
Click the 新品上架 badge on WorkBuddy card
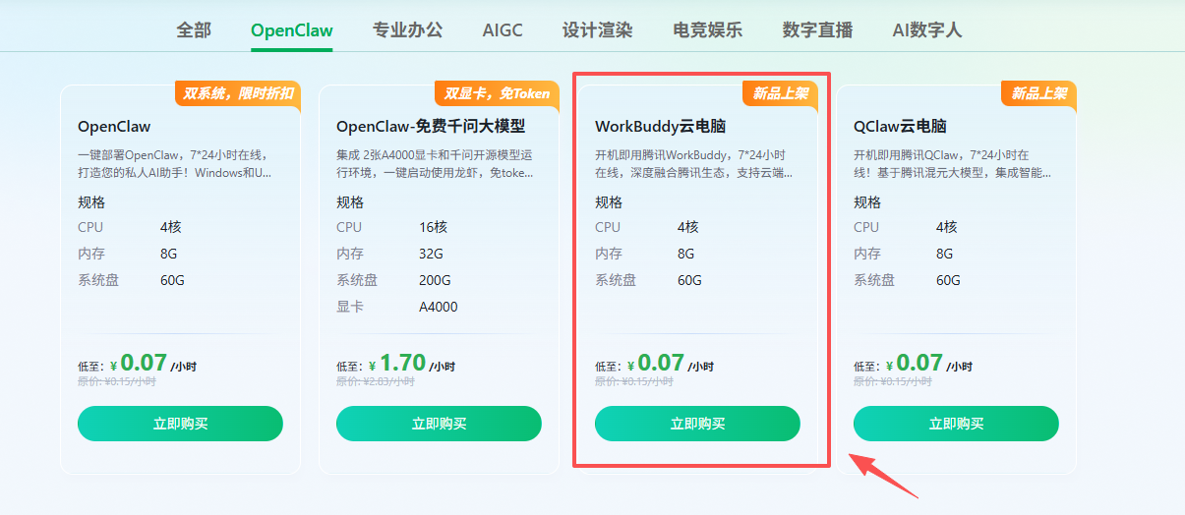(780, 93)
